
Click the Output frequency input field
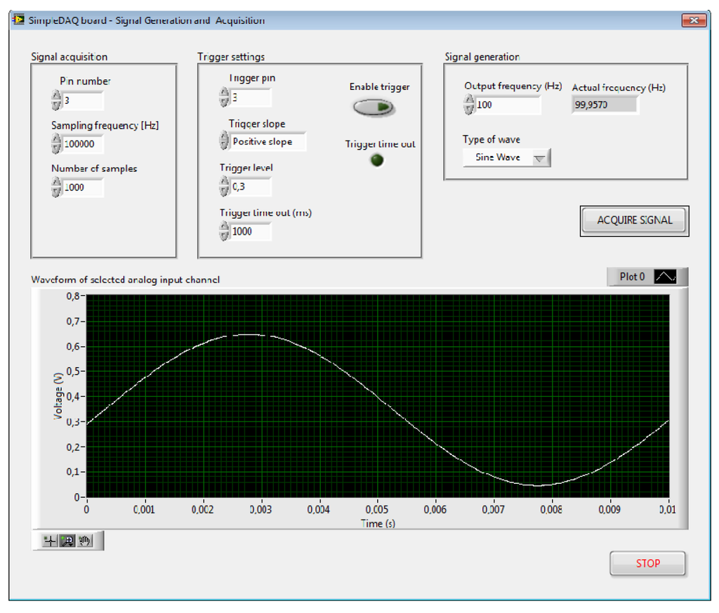(507, 105)
